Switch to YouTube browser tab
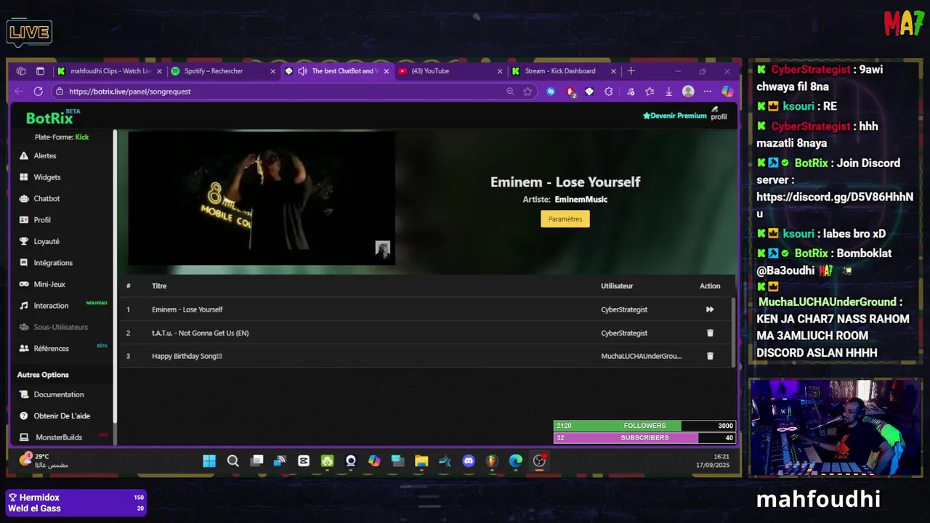Viewport: 930px width, 523px height. [450, 71]
